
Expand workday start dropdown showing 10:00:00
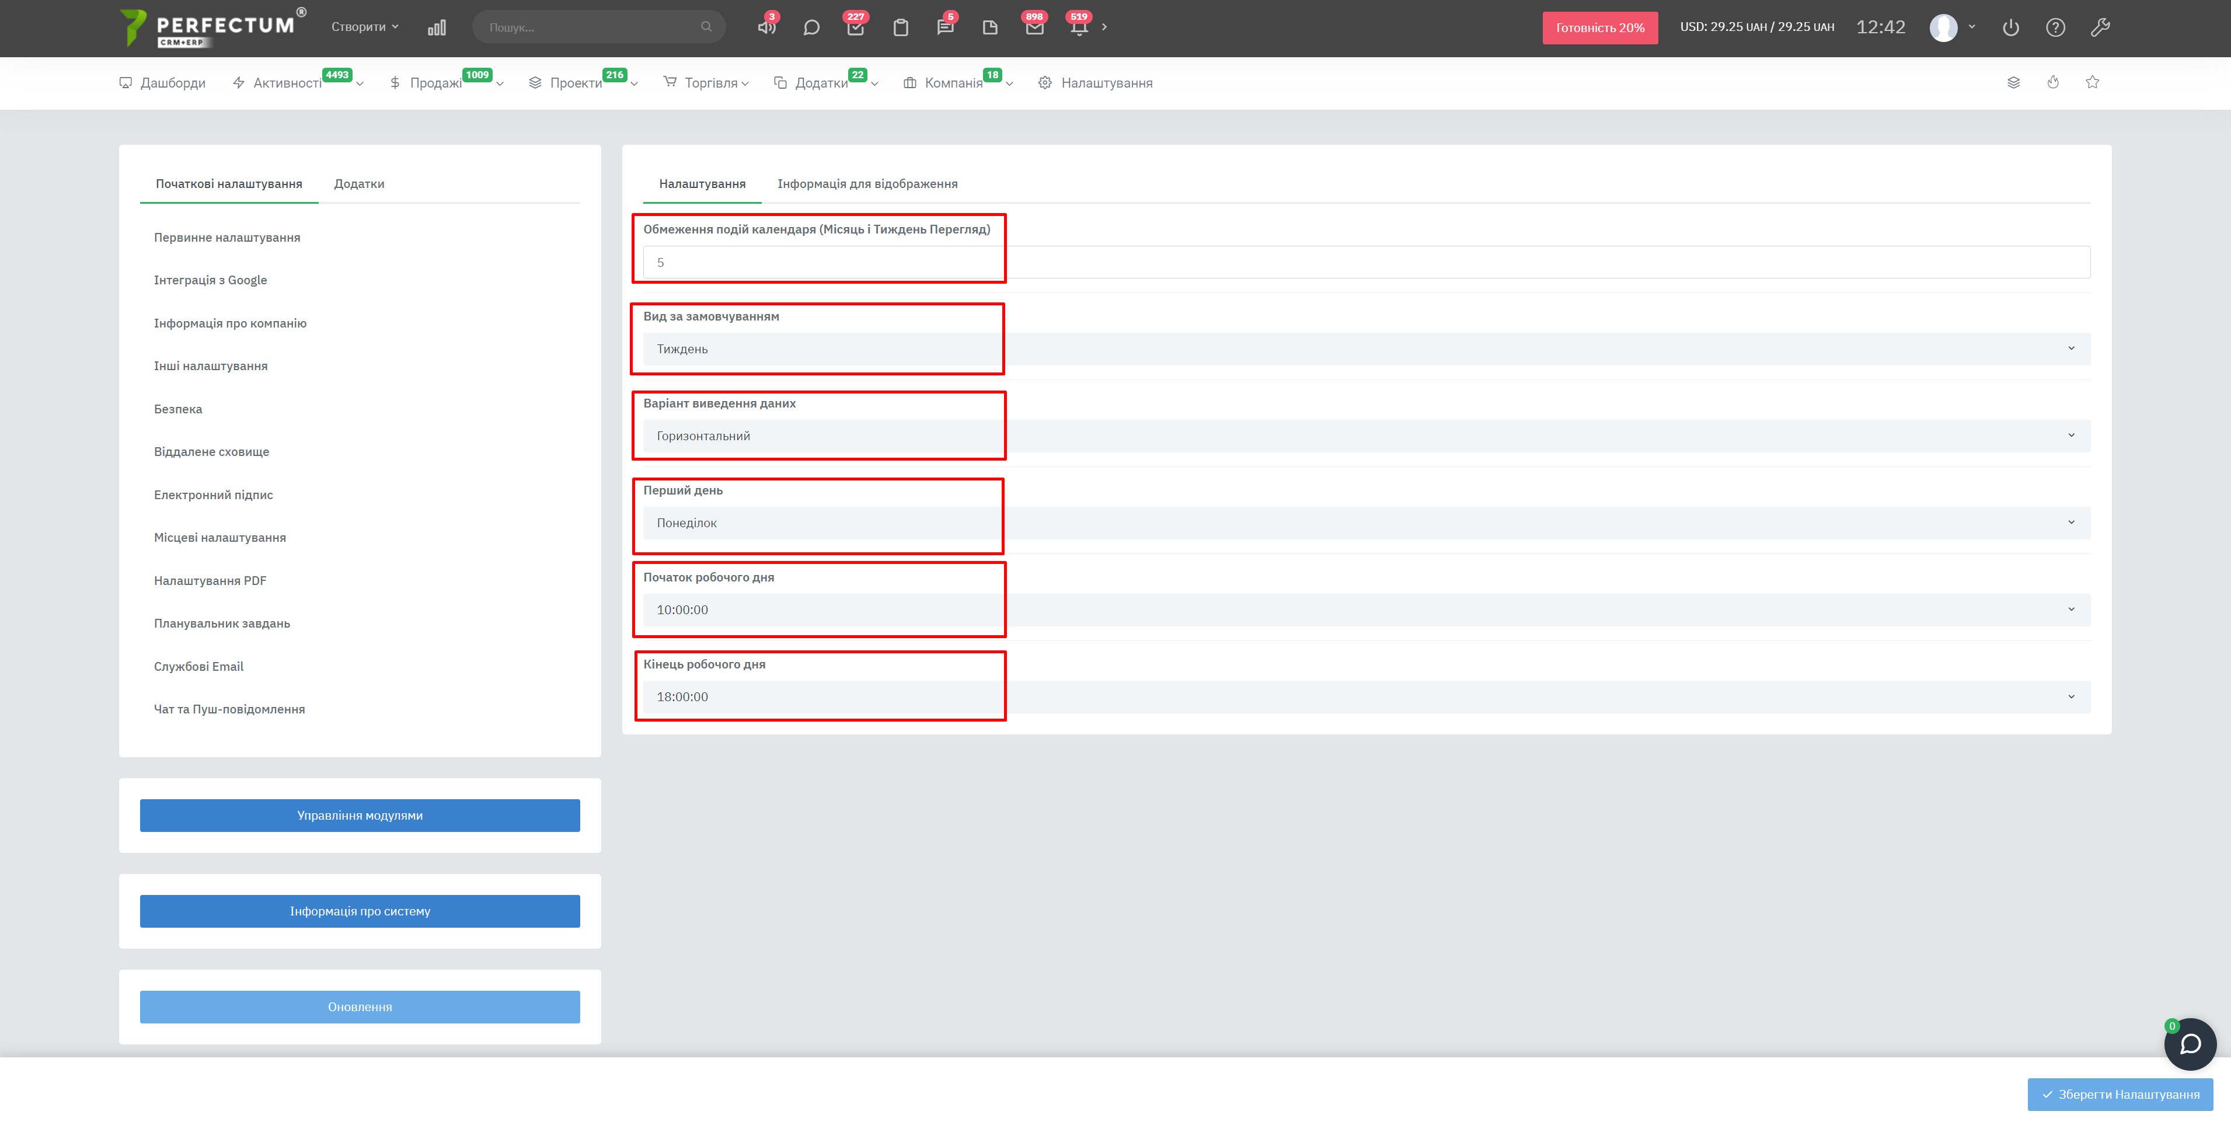[1366, 609]
